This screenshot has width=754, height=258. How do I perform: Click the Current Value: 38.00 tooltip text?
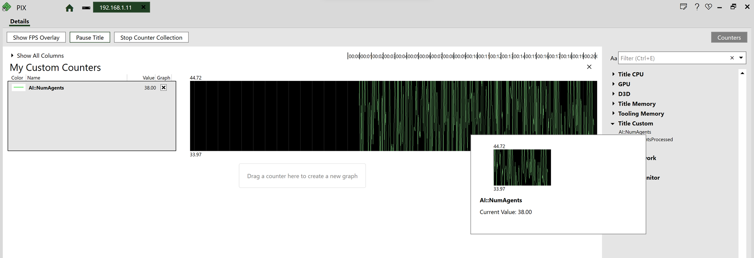[x=505, y=212]
